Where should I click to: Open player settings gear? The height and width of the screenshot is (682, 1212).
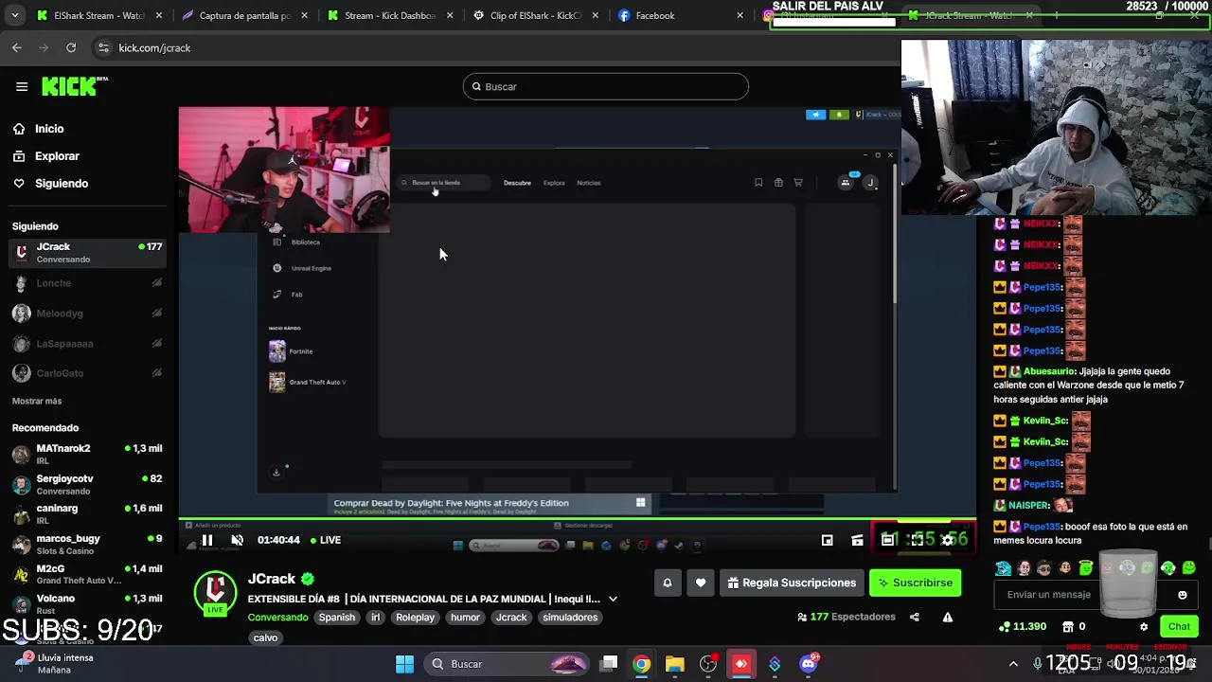pyautogui.click(x=947, y=540)
